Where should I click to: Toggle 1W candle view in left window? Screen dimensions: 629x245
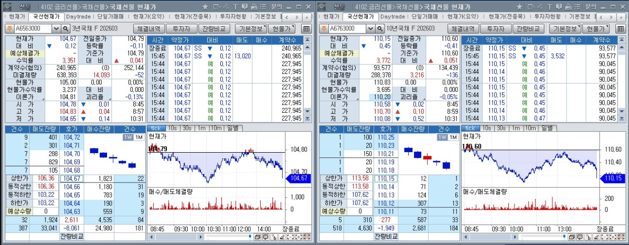click(x=128, y=137)
